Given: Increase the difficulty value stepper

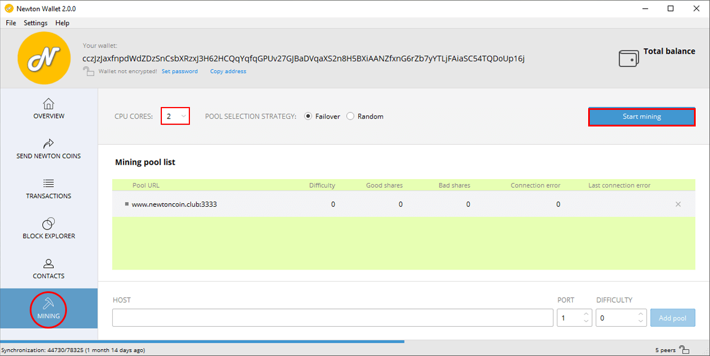Looking at the screenshot, I should tap(641, 314).
